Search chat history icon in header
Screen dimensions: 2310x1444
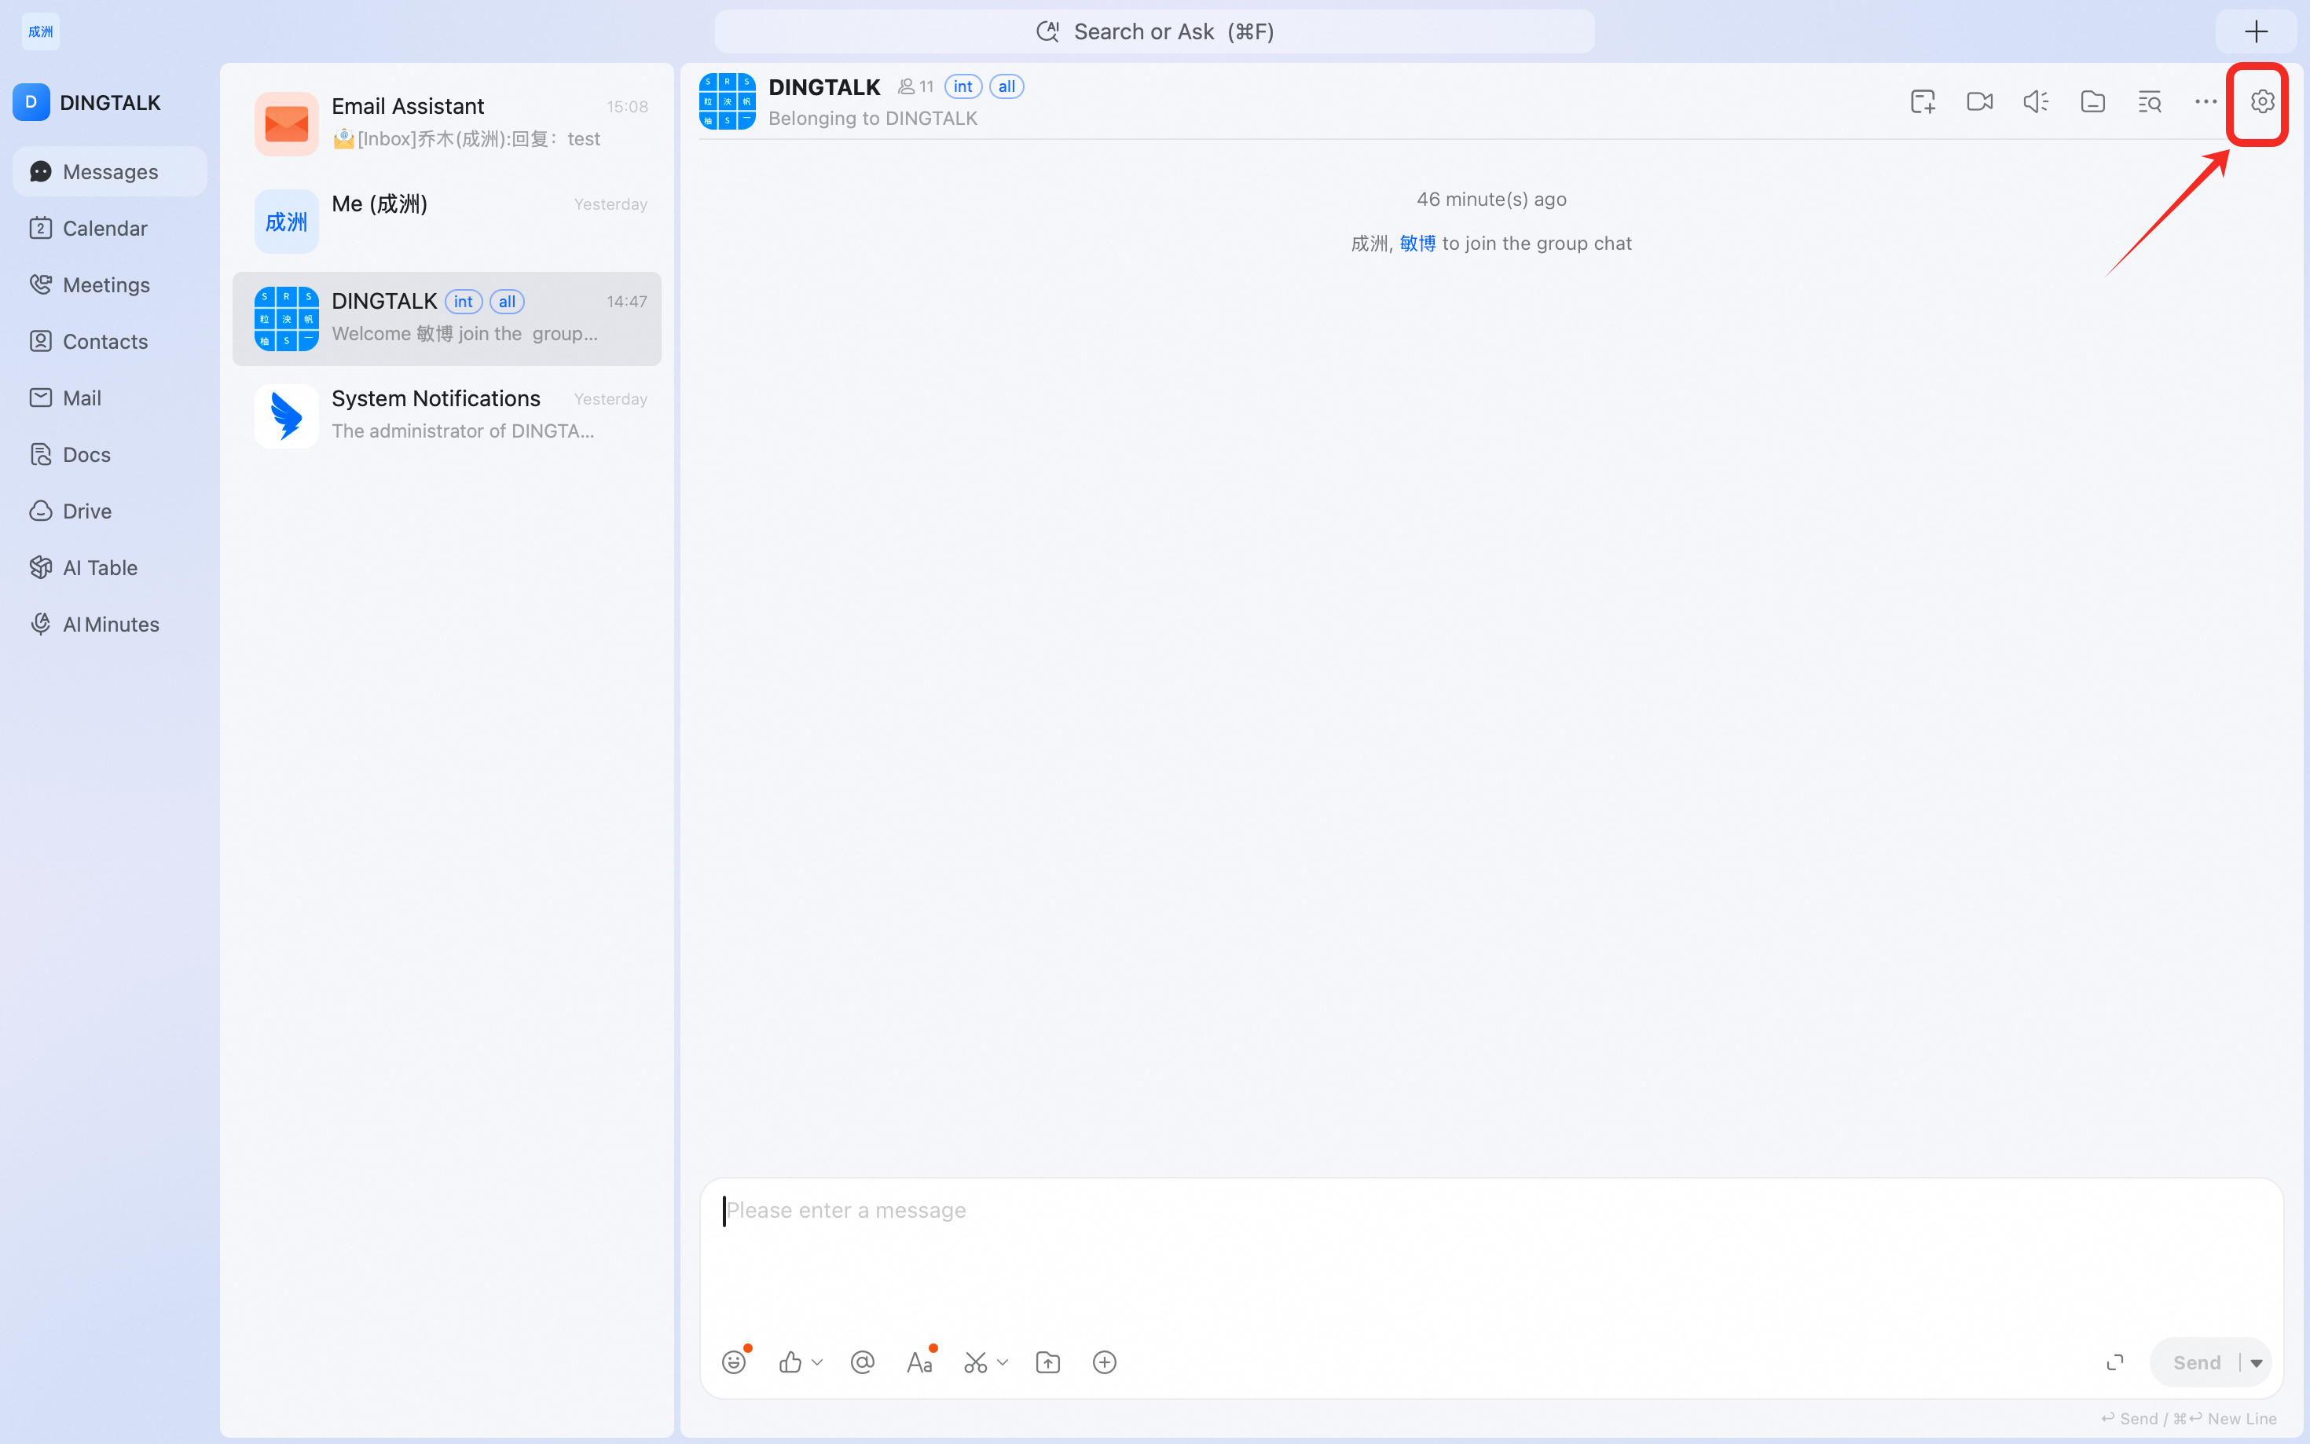click(x=2149, y=101)
